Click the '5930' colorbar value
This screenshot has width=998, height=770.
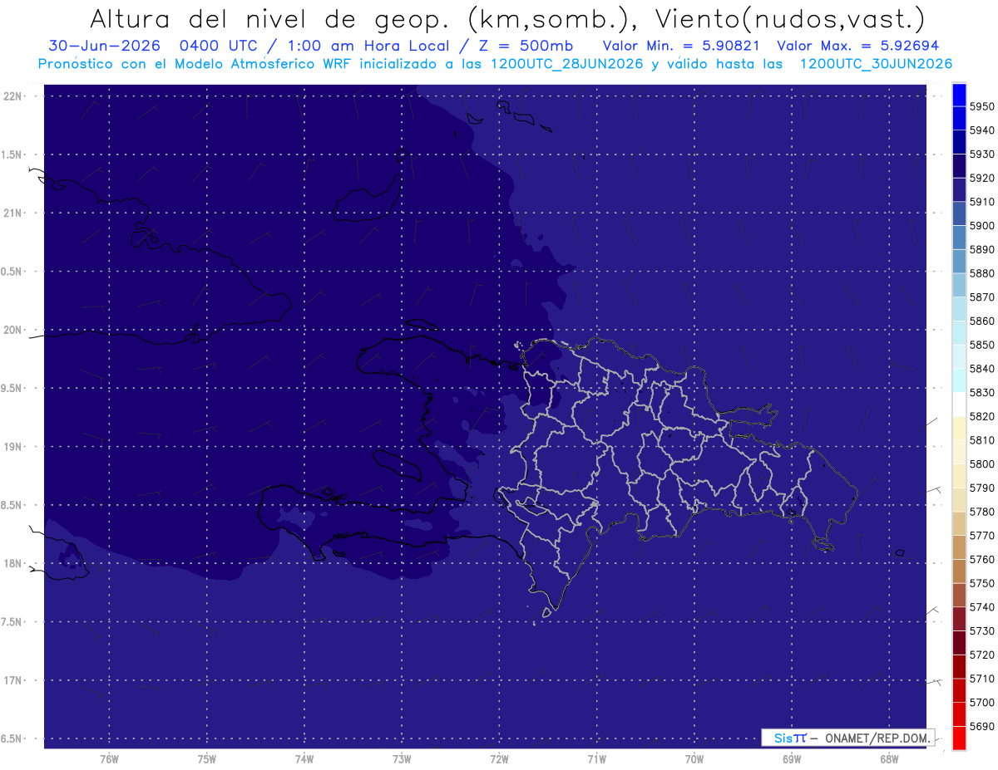tap(982, 154)
